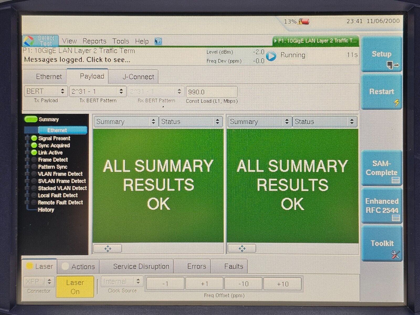Launch the Enhanced RFC 2544 test

point(382,206)
